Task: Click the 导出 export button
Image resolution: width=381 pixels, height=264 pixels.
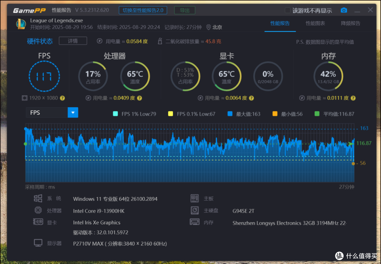Action: [185, 10]
